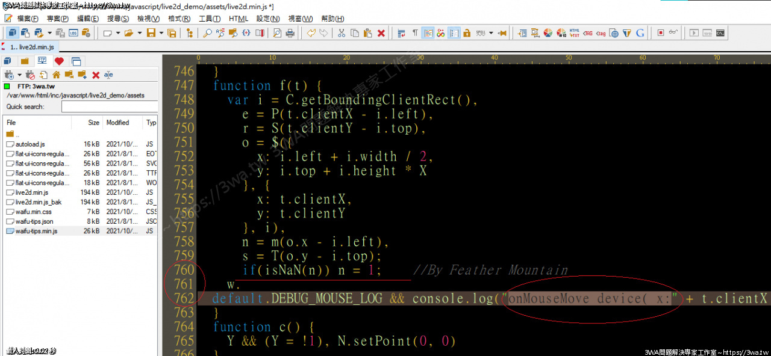Toggle show paragraph marks (¶)
771x356 pixels.
(415, 33)
